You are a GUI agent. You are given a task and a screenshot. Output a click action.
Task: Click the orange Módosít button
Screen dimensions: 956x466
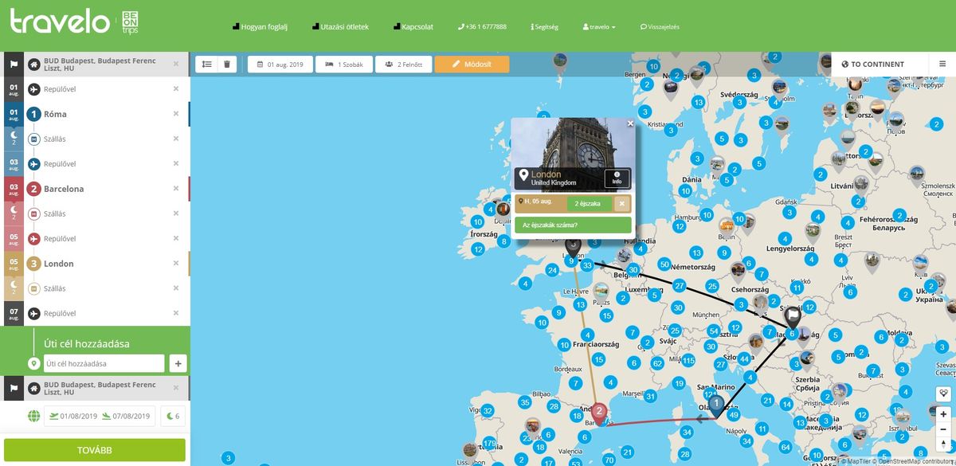[472, 65]
